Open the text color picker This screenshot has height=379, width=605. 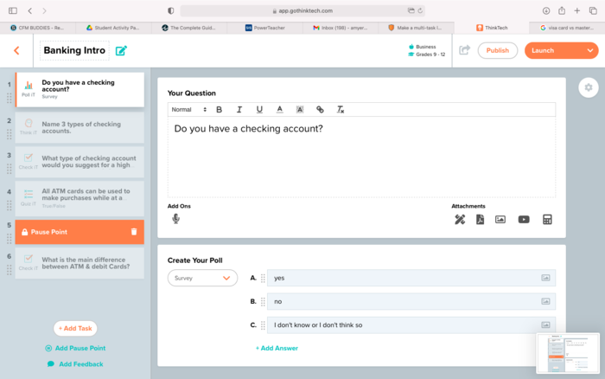point(279,110)
